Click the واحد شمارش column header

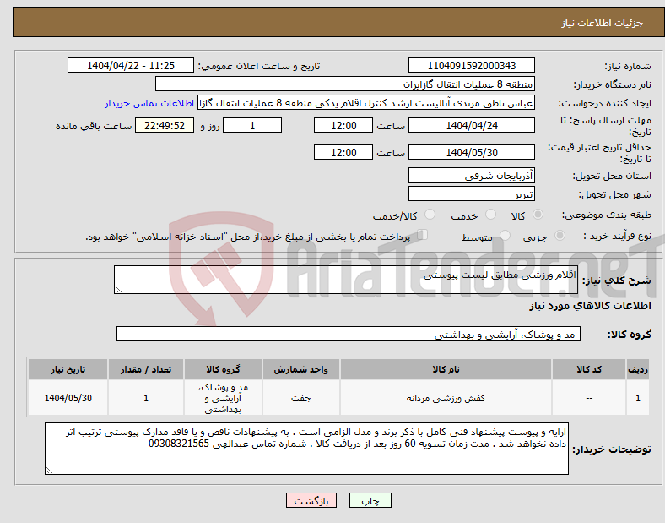pos(300,369)
